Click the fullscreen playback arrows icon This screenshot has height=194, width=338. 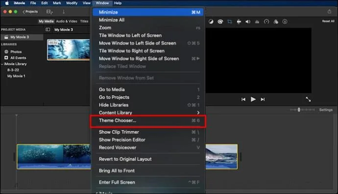pos(308,99)
